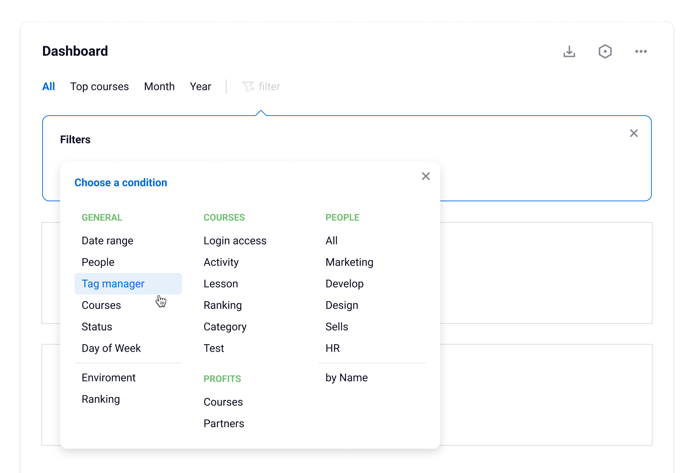The height and width of the screenshot is (473, 694).
Task: Click the filter funnel icon
Action: click(x=248, y=86)
